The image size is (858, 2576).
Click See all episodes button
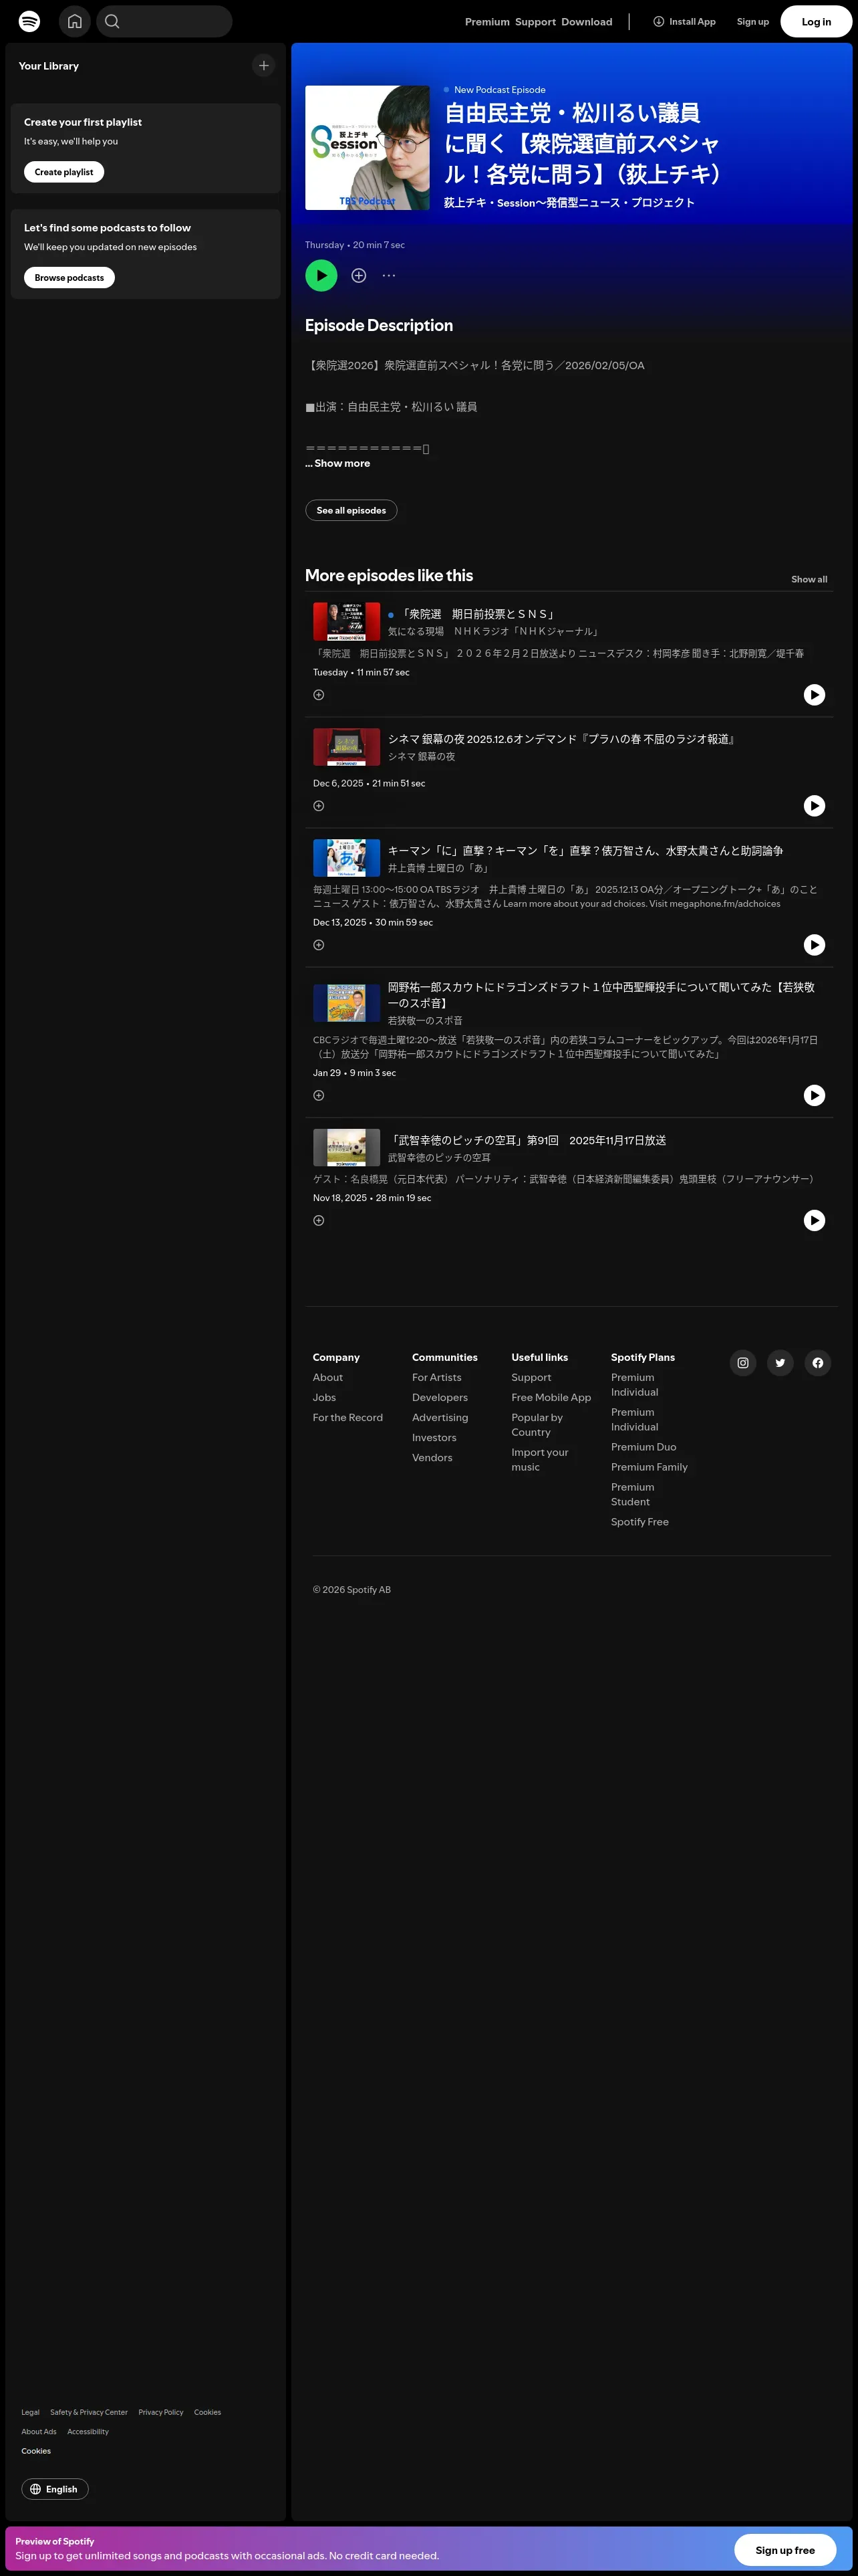(351, 511)
